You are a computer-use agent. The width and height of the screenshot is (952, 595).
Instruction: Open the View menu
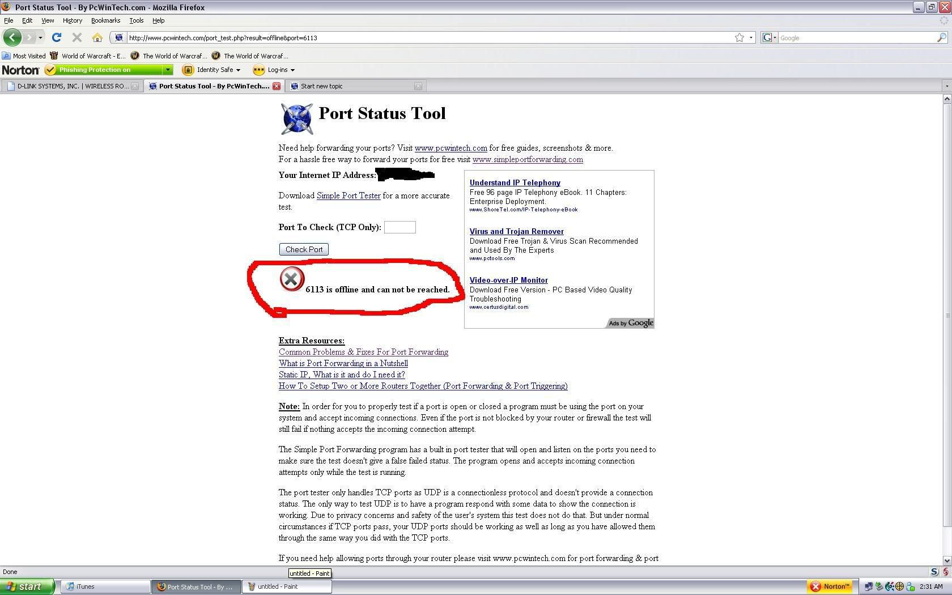(x=48, y=20)
